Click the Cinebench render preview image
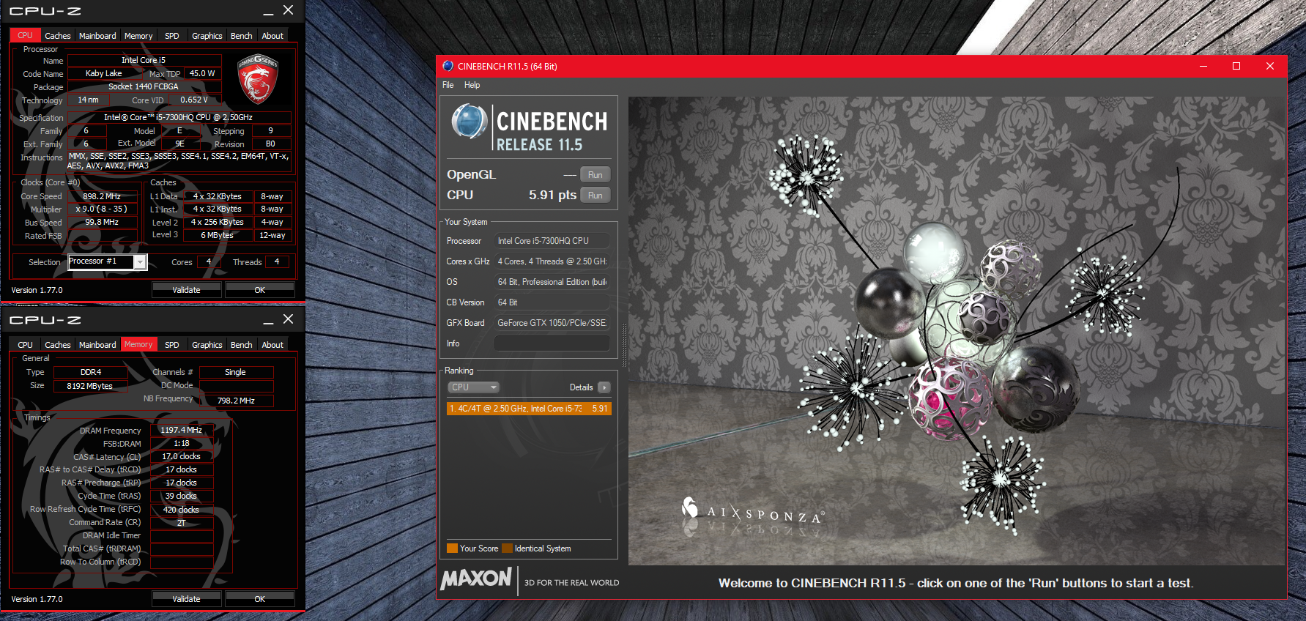Image resolution: width=1306 pixels, height=621 pixels. tap(956, 330)
